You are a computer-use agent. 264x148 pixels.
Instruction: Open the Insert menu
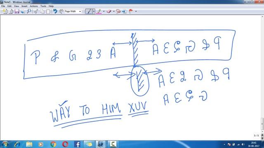(x=24, y=6)
